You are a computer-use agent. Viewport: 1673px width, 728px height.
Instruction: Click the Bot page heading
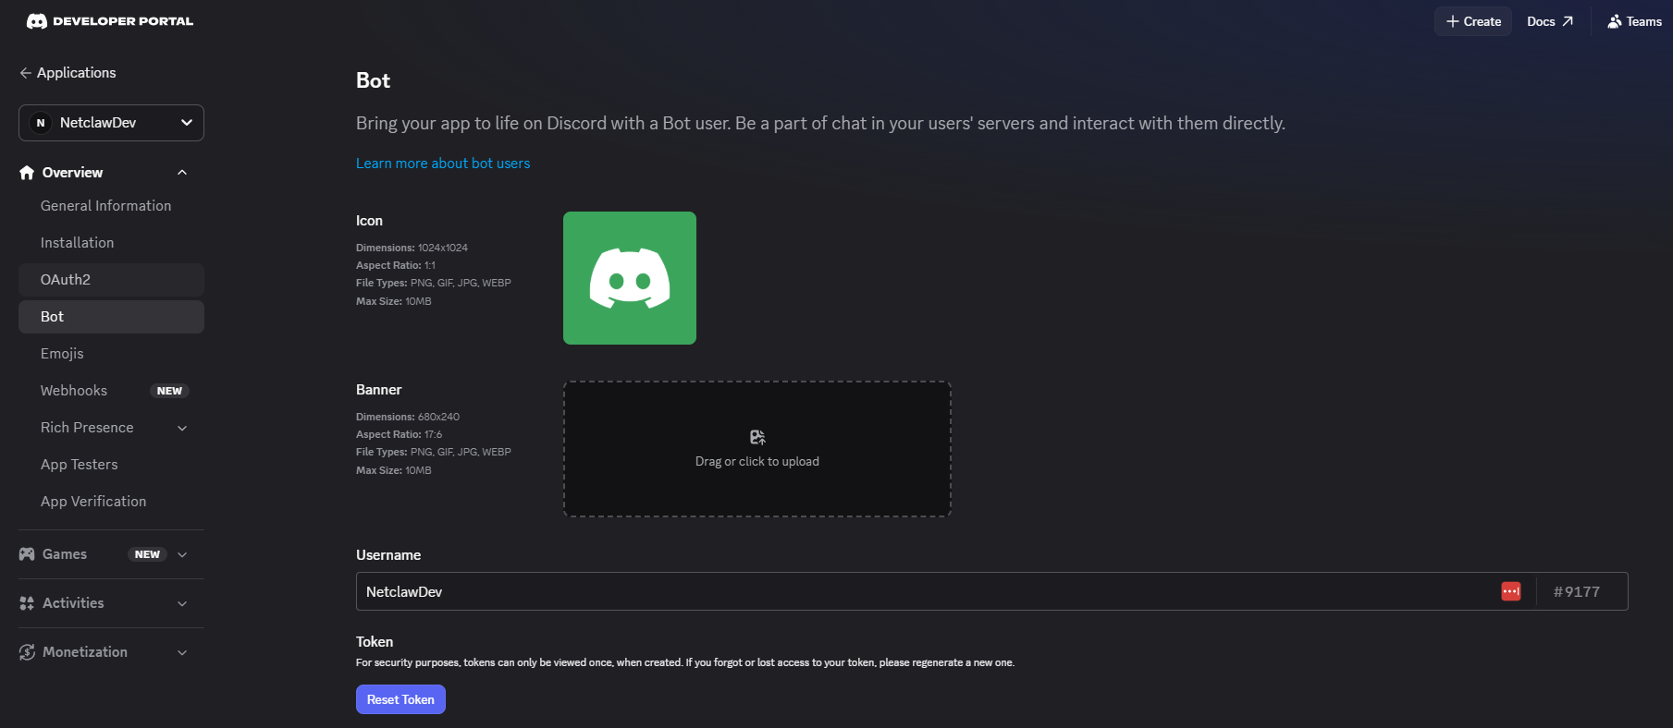point(373,80)
